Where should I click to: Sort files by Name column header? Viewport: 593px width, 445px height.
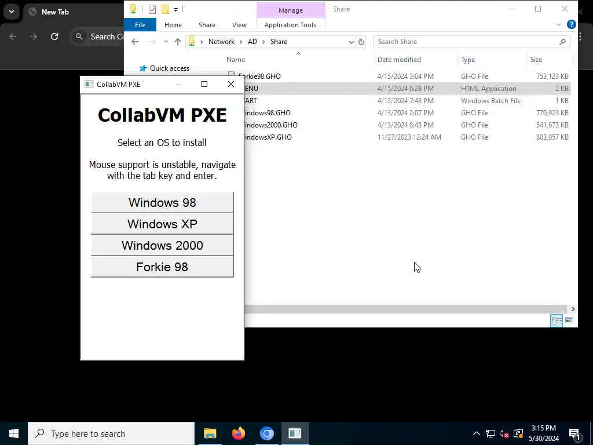tap(236, 60)
